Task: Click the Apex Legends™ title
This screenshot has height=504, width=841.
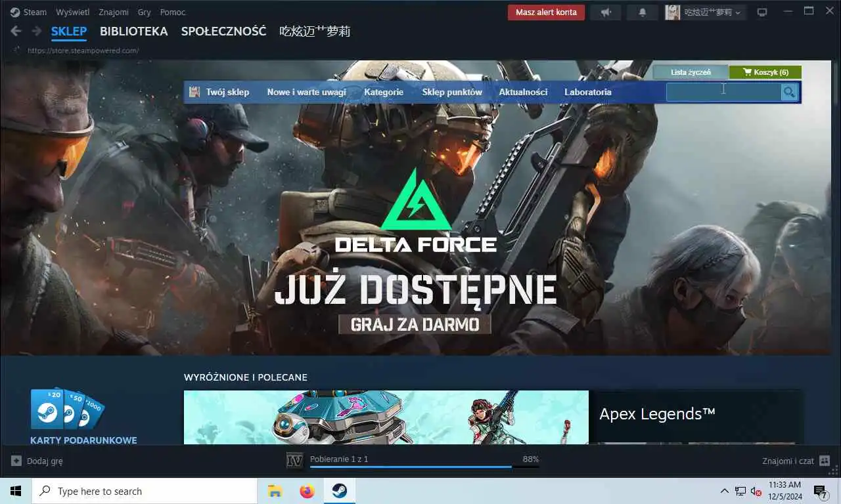Action: pyautogui.click(x=657, y=413)
